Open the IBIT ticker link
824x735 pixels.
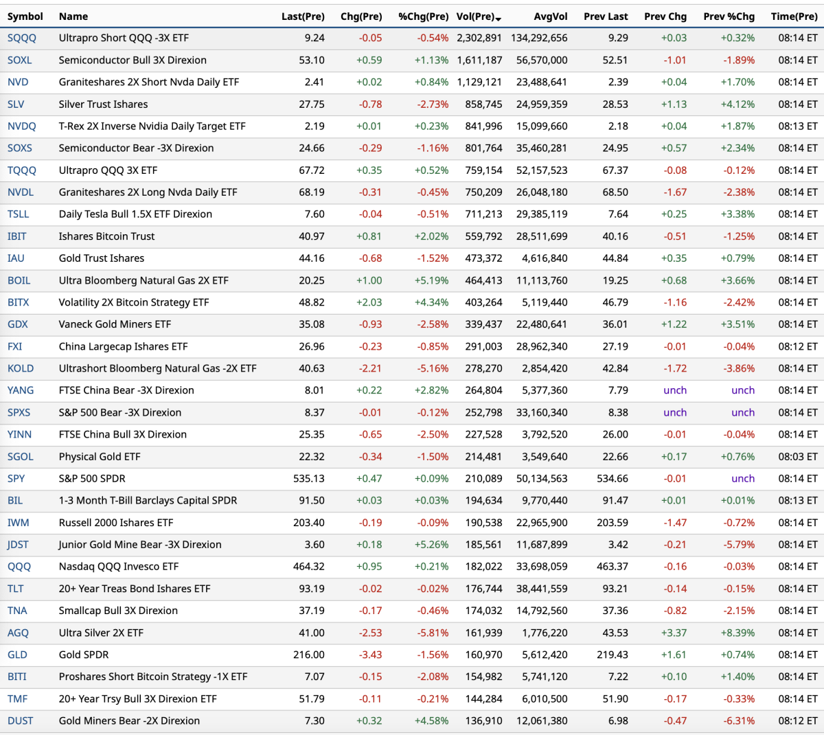point(17,236)
